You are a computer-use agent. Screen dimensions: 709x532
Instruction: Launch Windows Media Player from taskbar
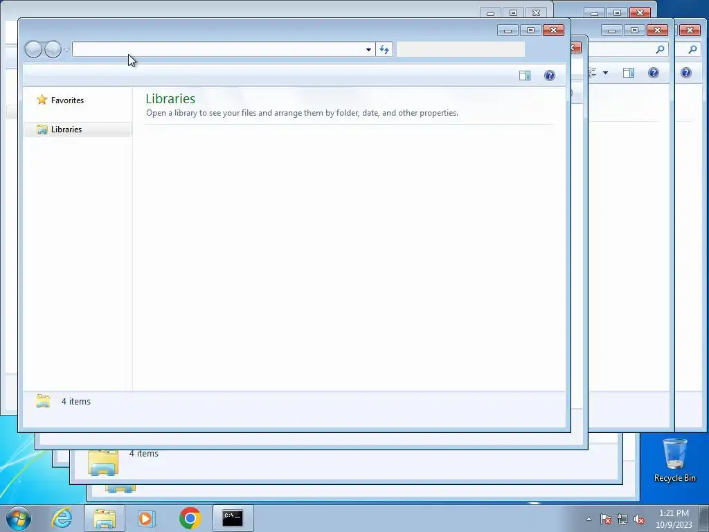[146, 518]
